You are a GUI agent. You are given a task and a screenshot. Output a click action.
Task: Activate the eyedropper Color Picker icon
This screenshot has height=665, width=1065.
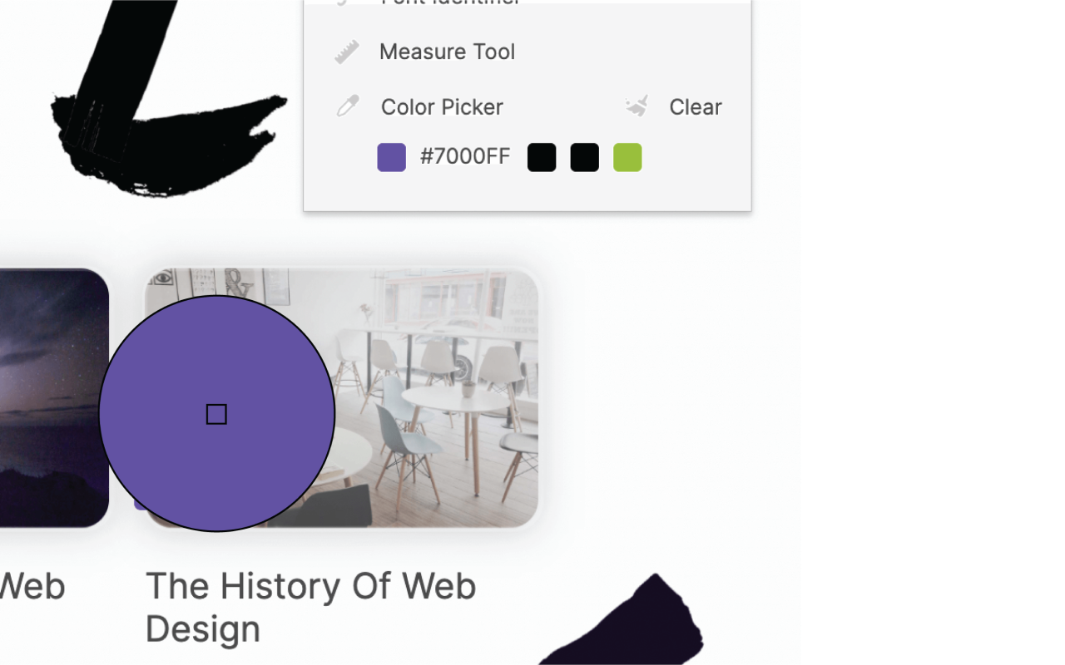click(x=348, y=106)
